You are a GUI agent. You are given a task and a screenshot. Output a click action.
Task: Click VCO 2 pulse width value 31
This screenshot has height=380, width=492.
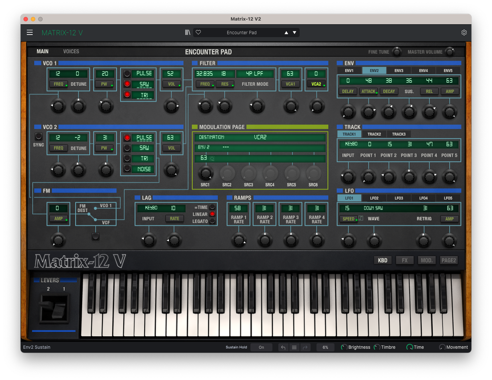click(105, 137)
